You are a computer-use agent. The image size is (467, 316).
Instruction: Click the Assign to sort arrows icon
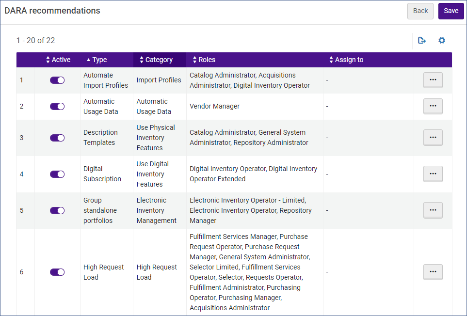pyautogui.click(x=331, y=60)
